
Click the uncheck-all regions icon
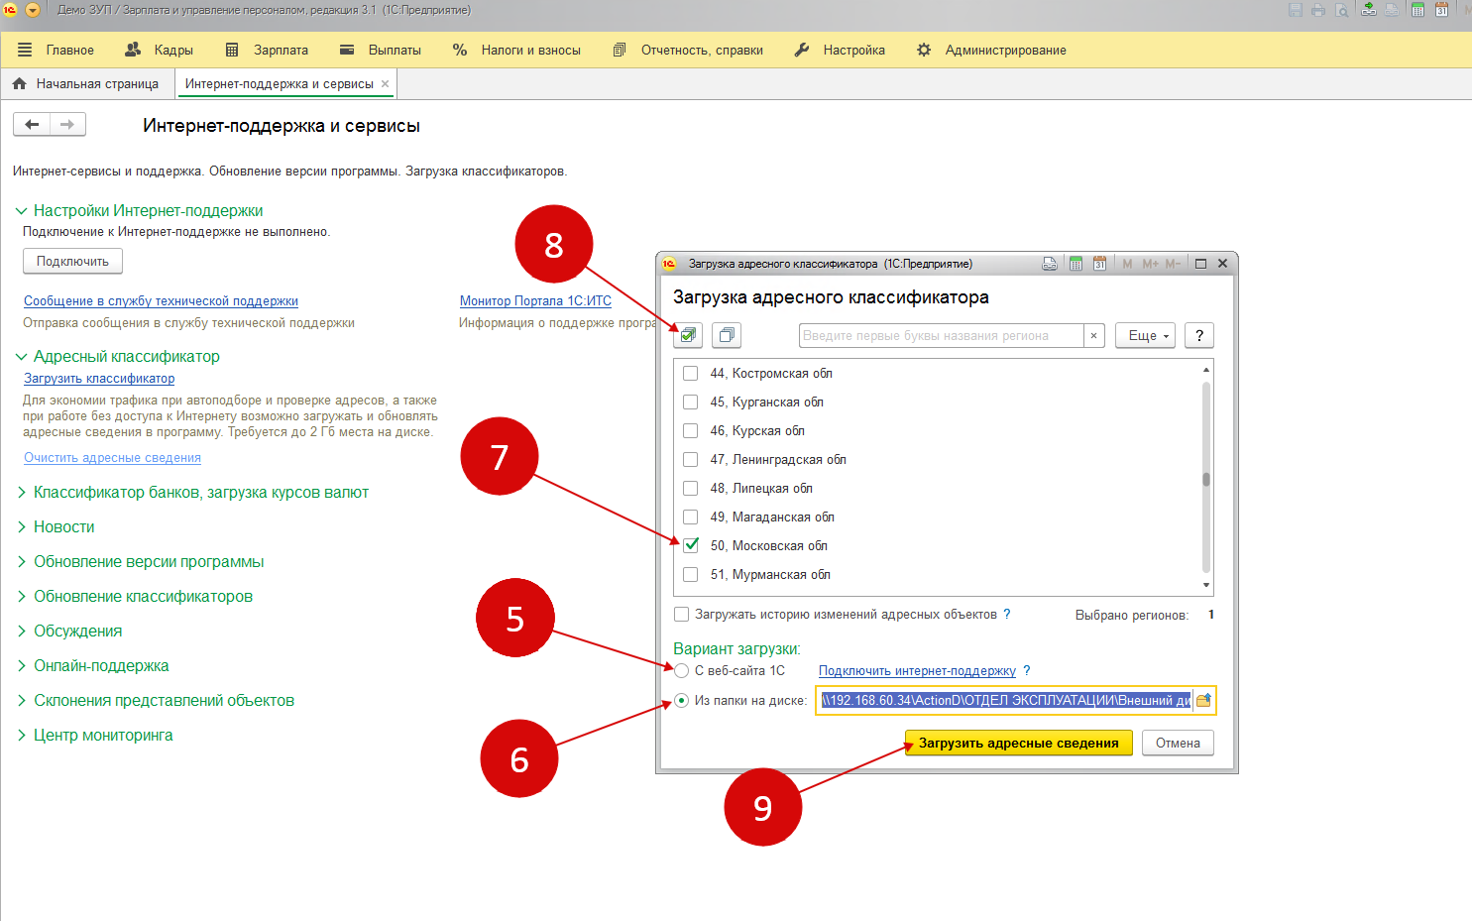coord(727,335)
